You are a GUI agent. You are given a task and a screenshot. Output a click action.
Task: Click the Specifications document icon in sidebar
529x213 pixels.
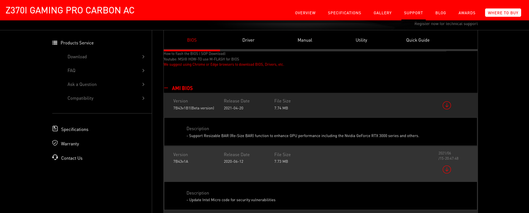tap(55, 129)
